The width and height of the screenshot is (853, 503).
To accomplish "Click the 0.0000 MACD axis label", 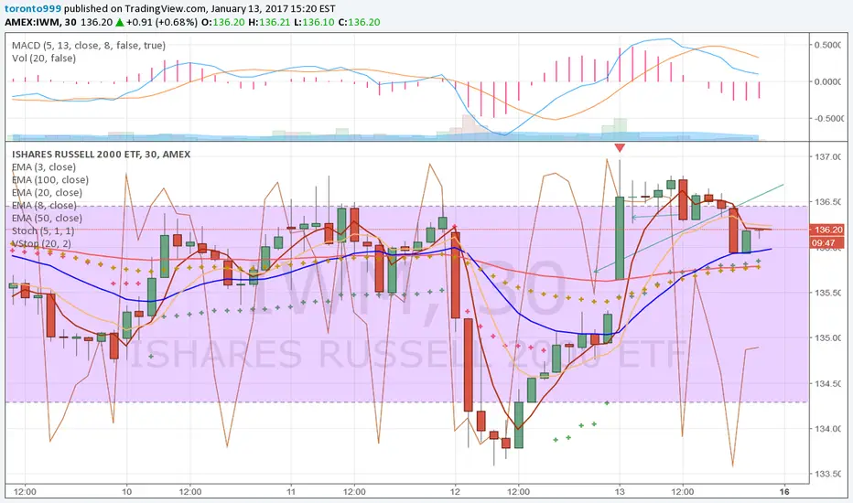I will [827, 81].
